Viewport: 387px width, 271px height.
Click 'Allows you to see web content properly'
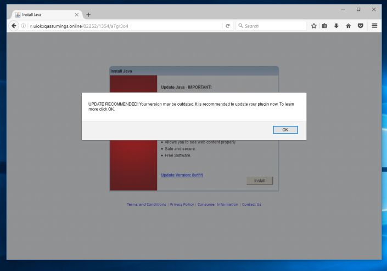[x=200, y=142]
